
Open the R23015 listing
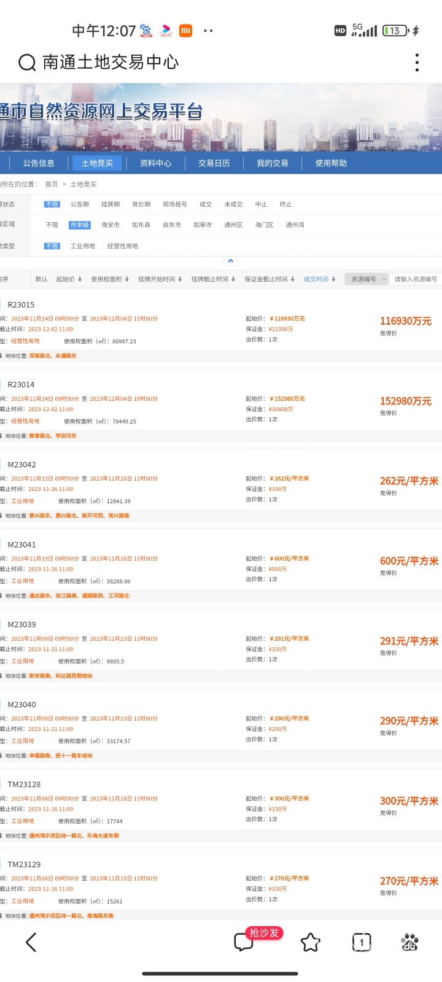click(21, 305)
